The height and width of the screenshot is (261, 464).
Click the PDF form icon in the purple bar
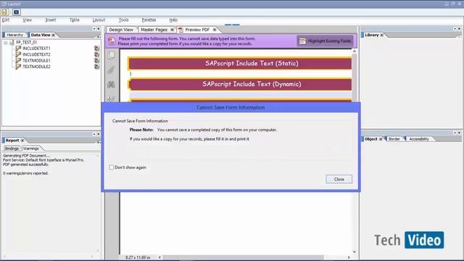(x=112, y=41)
